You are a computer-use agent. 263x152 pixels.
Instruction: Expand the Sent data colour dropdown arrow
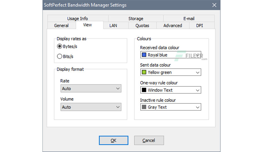198,72
